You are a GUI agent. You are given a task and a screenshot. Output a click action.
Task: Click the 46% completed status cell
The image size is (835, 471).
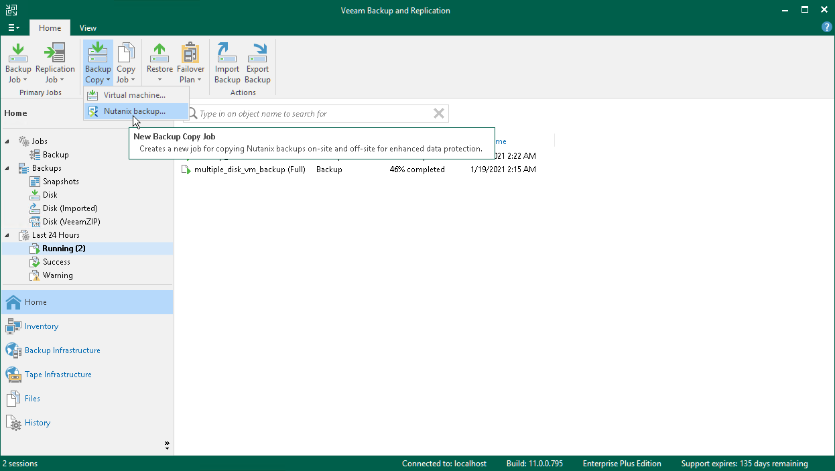pos(417,170)
